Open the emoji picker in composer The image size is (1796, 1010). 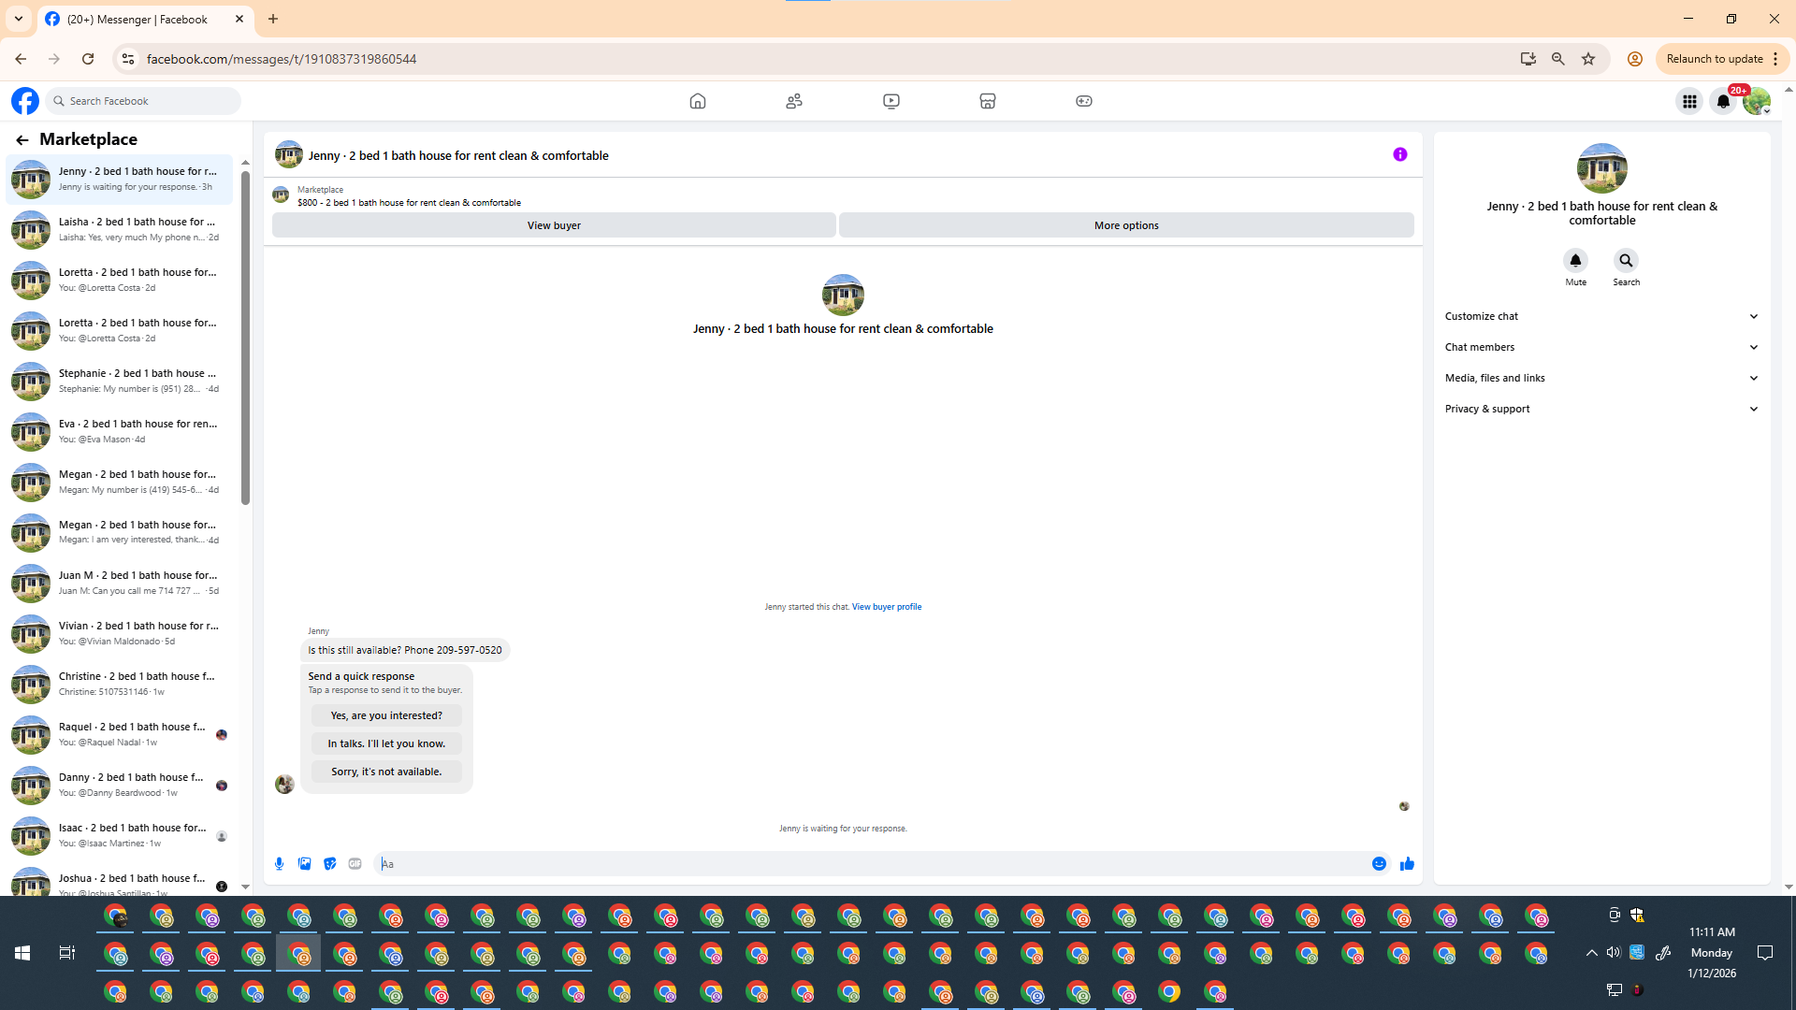point(1379,864)
